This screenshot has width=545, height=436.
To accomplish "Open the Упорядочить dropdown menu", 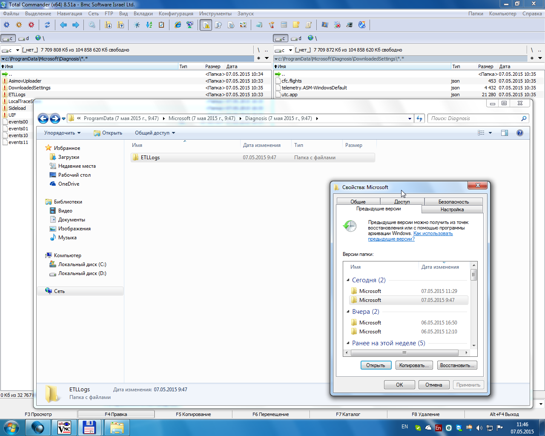I will point(62,133).
